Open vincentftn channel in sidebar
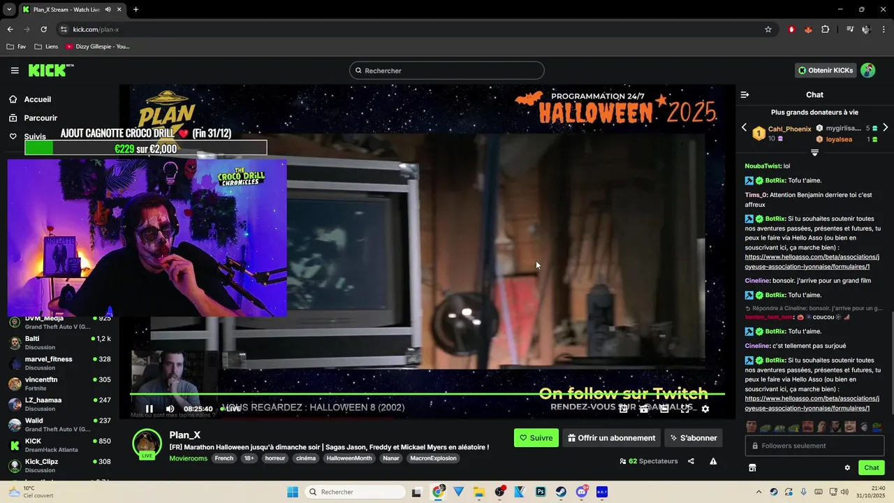Screen dimensions: 894x503 coord(60,384)
